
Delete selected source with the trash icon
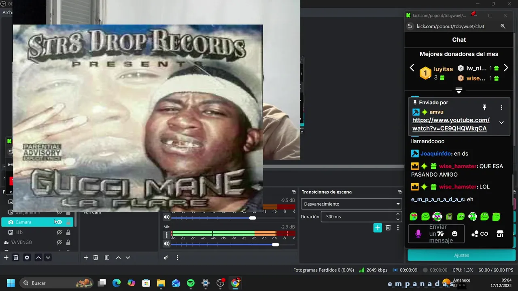tap(16, 257)
